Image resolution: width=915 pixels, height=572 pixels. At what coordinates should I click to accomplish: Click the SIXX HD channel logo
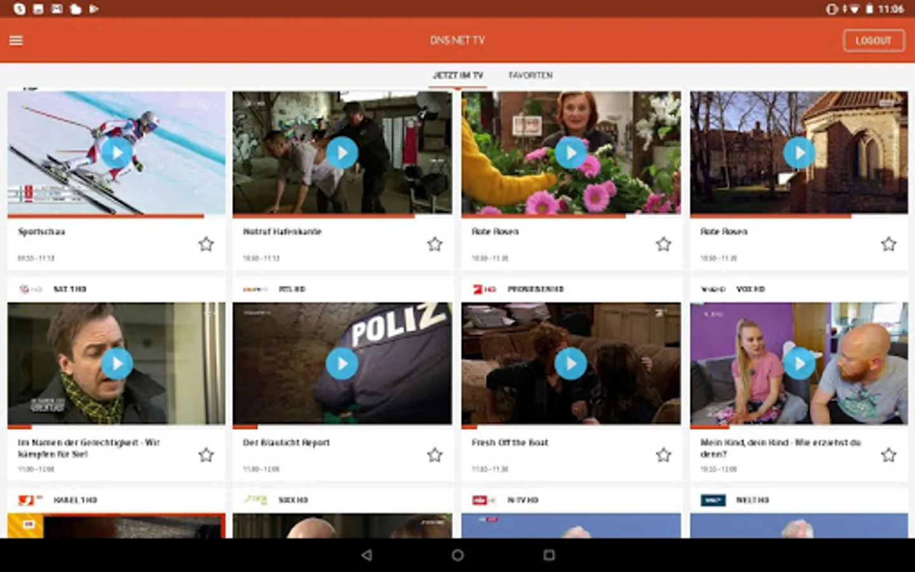[x=256, y=500]
